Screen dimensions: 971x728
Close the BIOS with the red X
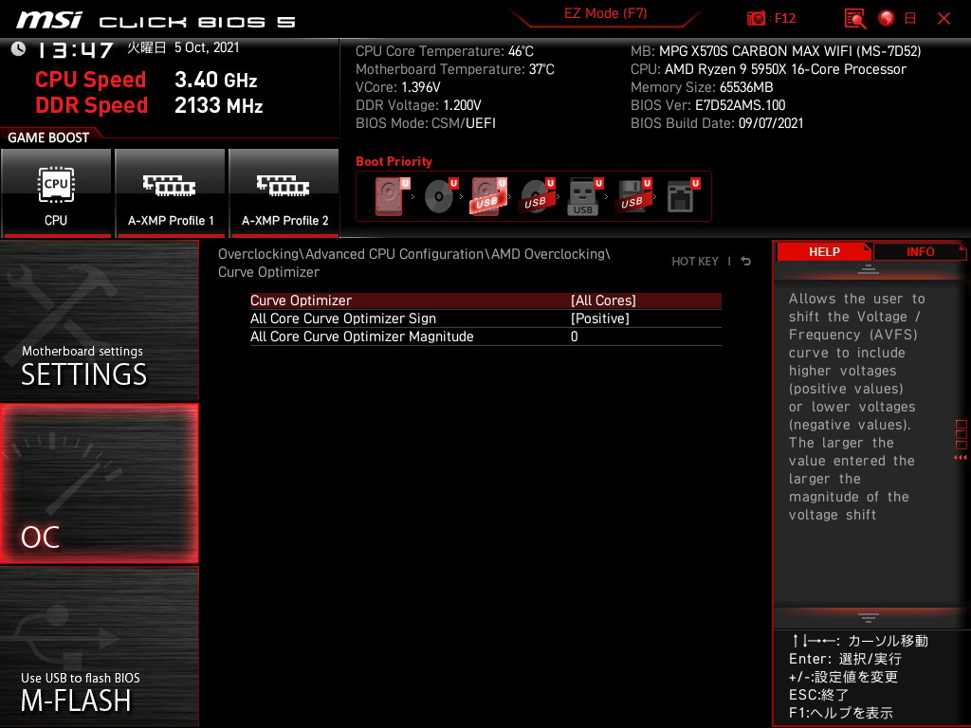944,19
